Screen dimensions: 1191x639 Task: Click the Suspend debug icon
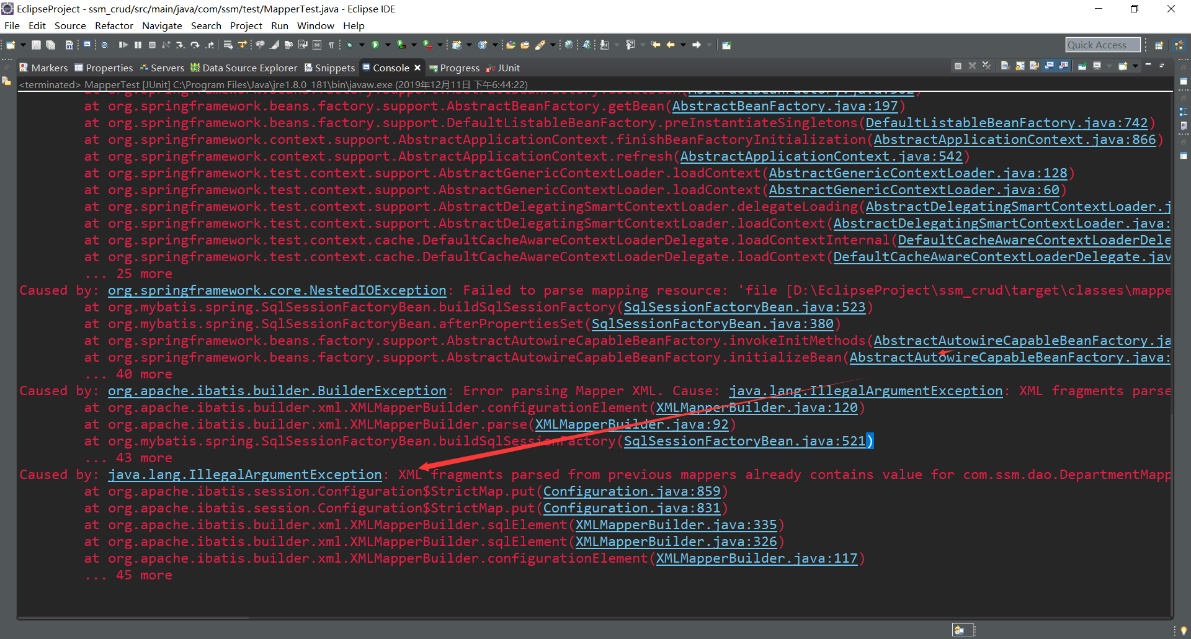[x=138, y=45]
